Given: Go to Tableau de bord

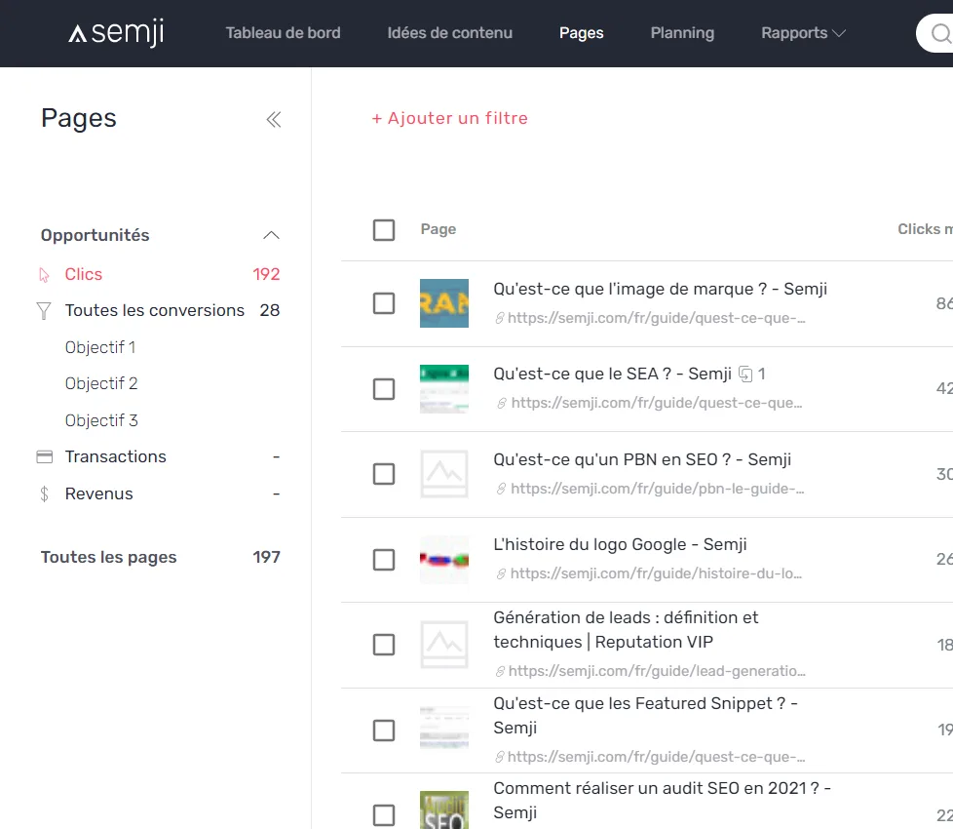Looking at the screenshot, I should click(284, 33).
